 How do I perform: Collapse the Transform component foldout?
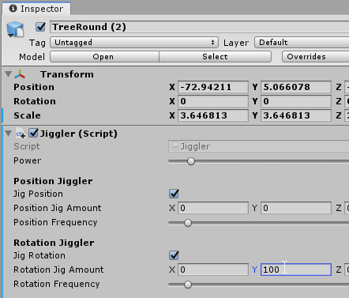pos(9,74)
